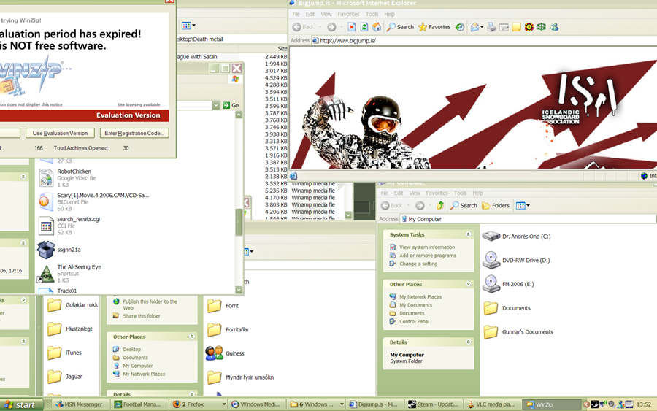The height and width of the screenshot is (411, 657).
Task: Select the ssgnn21a package icon
Action: tap(58, 250)
